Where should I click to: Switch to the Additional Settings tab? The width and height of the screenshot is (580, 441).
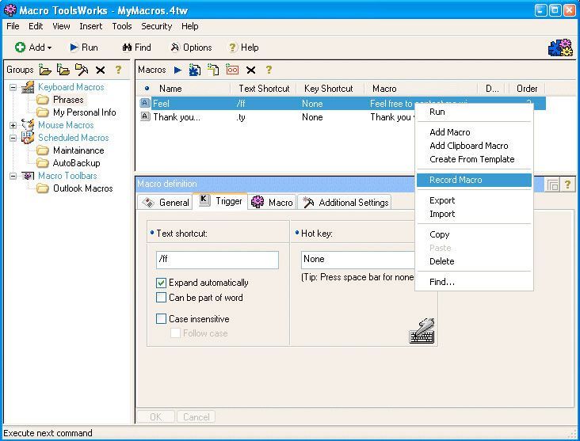tap(345, 202)
